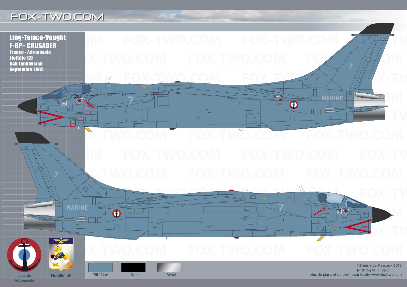Click the 'France - Aéronavale' line
This screenshot has height=287, width=407.
tap(30, 52)
